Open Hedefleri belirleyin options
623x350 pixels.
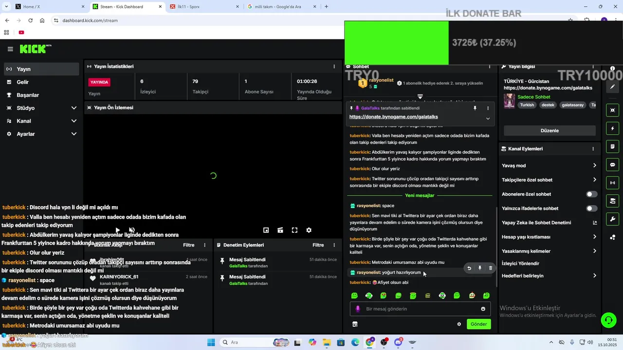pos(594,276)
